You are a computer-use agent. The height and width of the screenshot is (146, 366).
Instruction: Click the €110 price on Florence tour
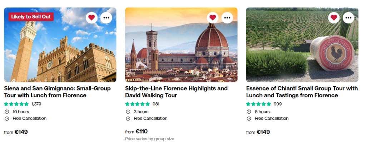coord(142,131)
